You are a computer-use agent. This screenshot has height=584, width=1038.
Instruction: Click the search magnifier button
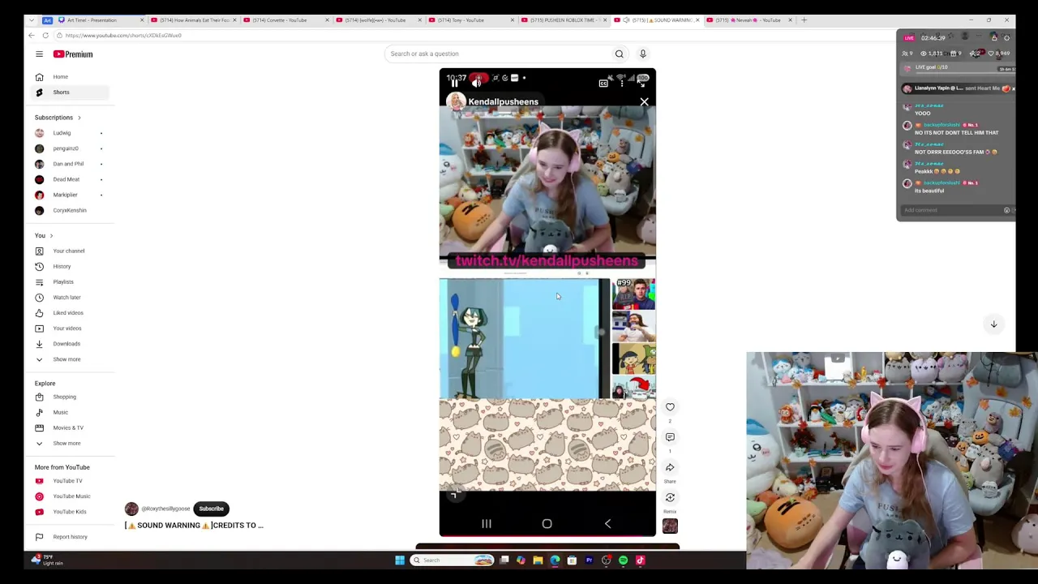[x=619, y=54]
